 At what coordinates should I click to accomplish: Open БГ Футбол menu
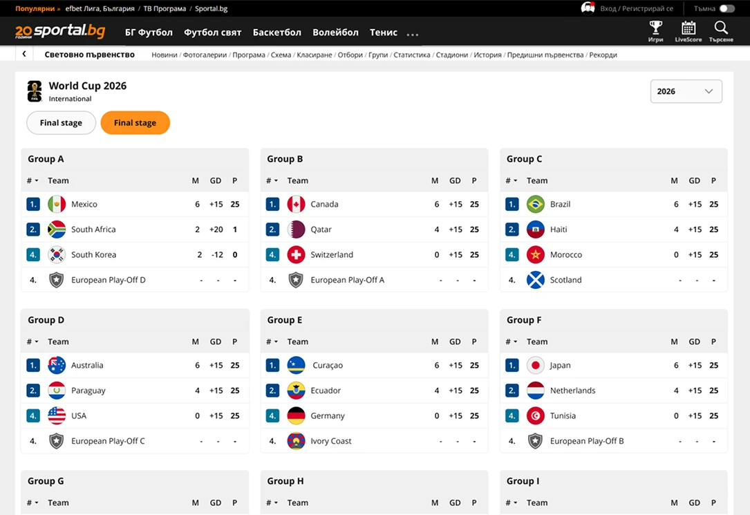pos(149,32)
